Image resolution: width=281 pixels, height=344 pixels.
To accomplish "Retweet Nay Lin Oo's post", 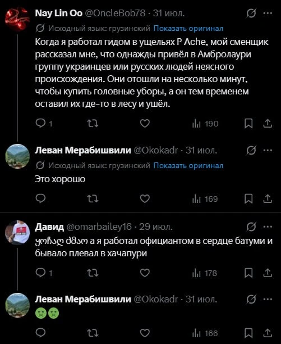I will [93, 124].
